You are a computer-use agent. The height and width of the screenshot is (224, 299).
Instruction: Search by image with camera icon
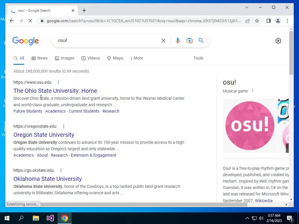click(x=189, y=41)
